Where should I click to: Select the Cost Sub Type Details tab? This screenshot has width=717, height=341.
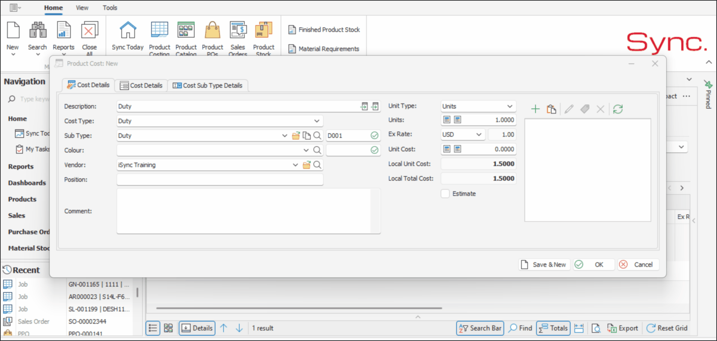(x=207, y=86)
